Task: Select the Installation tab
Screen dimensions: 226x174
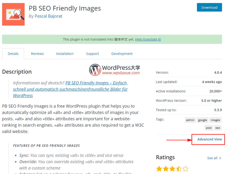Action: click(x=65, y=54)
